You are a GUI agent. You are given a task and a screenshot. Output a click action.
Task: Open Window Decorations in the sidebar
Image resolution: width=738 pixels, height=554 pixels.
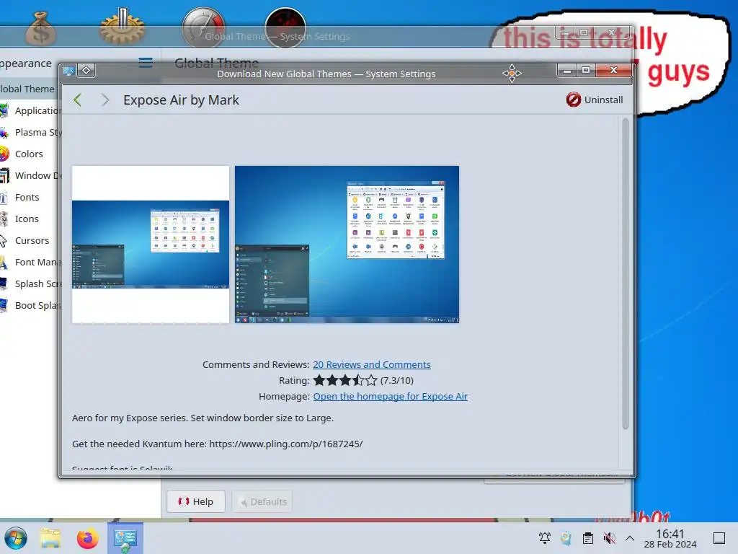point(29,176)
